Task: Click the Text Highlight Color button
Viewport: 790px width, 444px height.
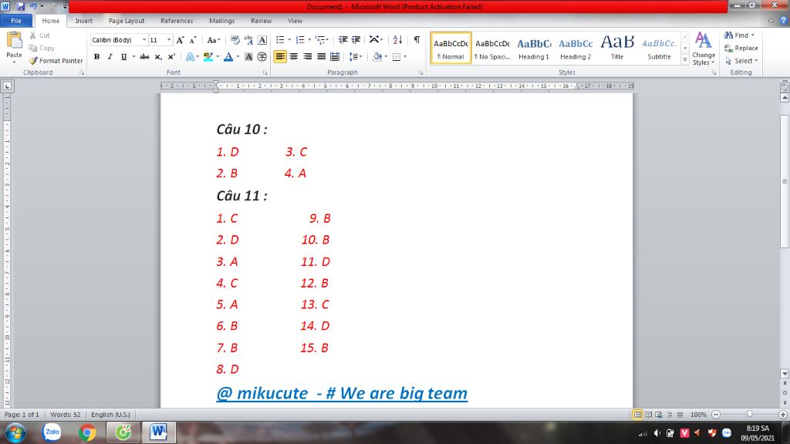Action: tap(208, 57)
